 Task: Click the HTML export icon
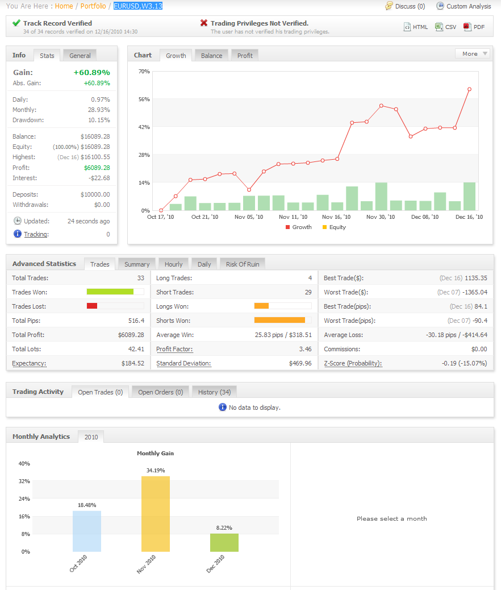click(407, 27)
